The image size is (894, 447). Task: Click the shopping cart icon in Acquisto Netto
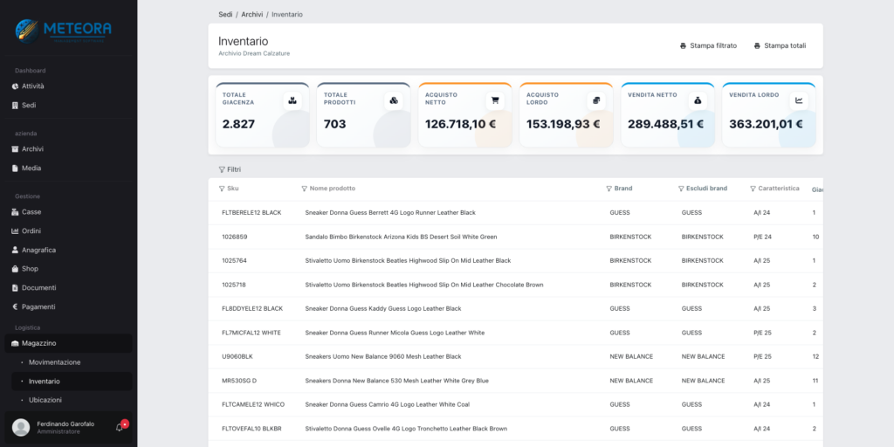click(x=495, y=100)
